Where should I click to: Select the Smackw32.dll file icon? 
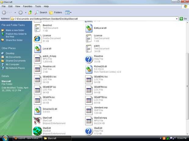pyautogui.click(x=37, y=110)
